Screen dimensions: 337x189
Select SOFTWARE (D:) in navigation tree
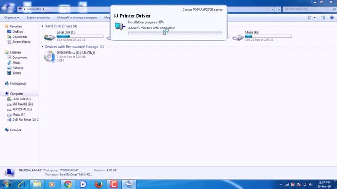pos(22,104)
